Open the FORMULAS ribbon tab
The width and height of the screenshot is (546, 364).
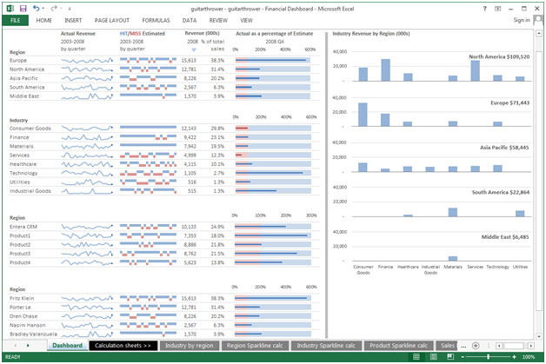[156, 21]
